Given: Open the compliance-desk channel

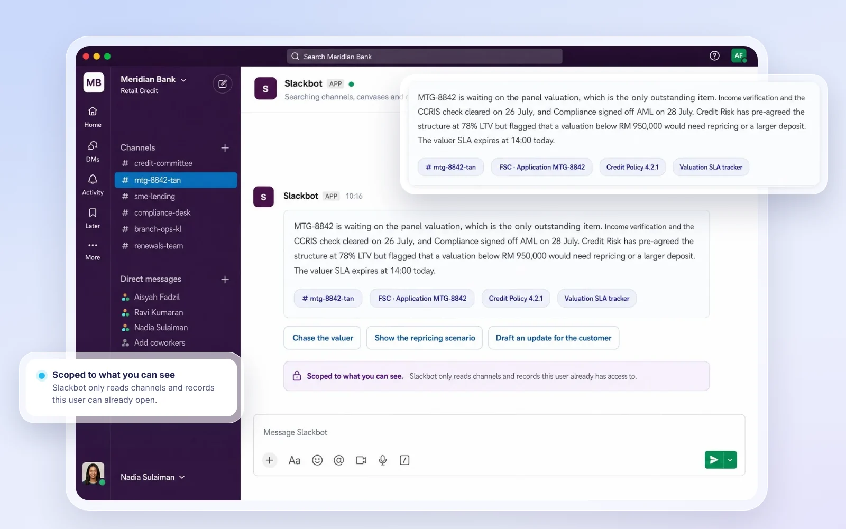Looking at the screenshot, I should [176, 212].
